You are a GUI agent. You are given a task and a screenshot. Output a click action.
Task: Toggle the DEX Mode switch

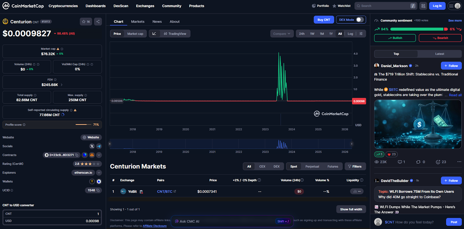(360, 20)
